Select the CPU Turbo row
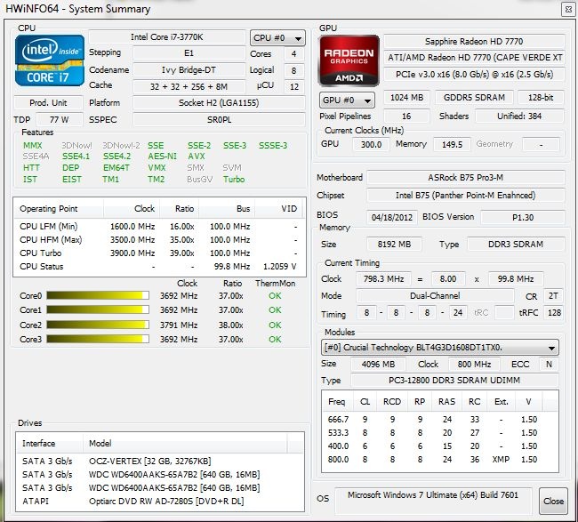The height and width of the screenshot is (522, 578). [x=159, y=253]
